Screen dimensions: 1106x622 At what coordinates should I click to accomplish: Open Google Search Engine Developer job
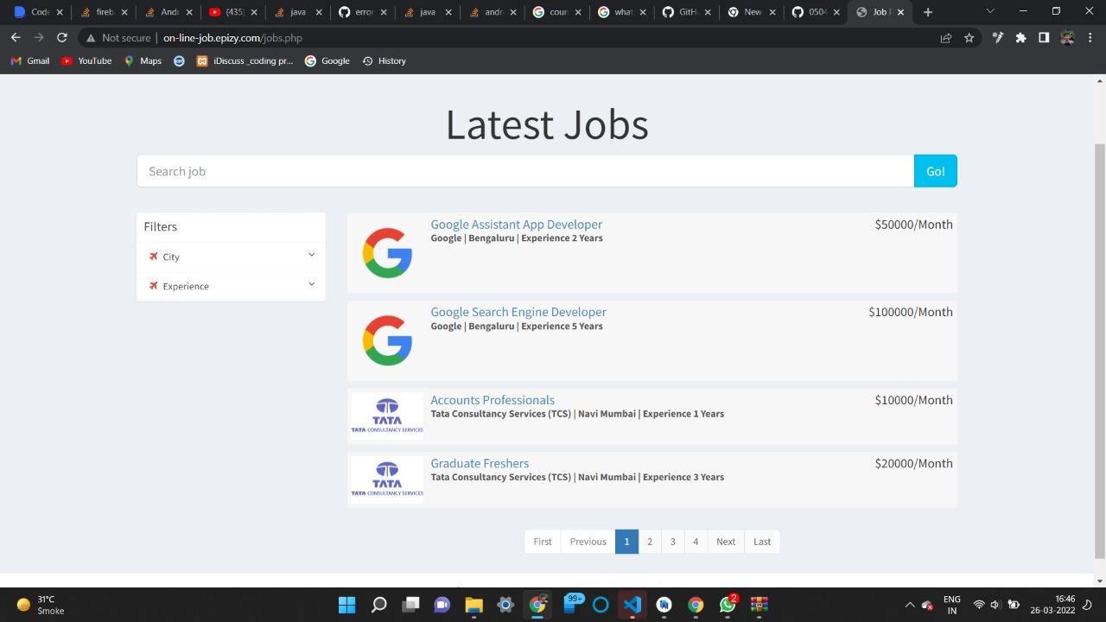point(518,312)
